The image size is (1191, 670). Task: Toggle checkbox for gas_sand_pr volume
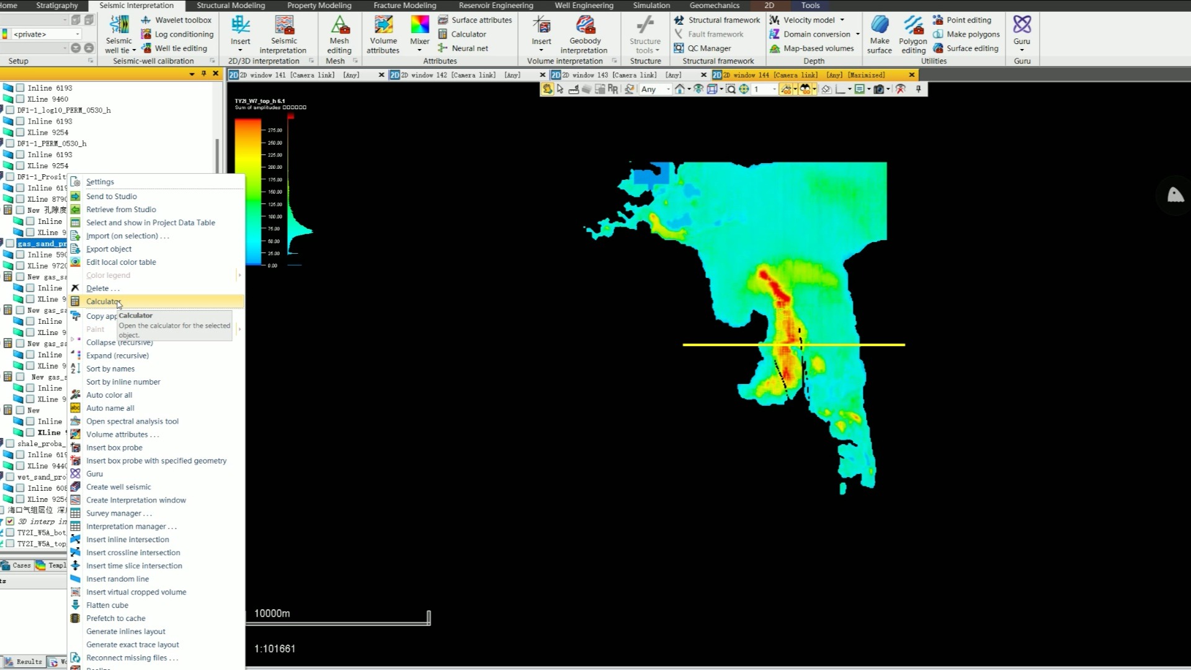coord(11,244)
